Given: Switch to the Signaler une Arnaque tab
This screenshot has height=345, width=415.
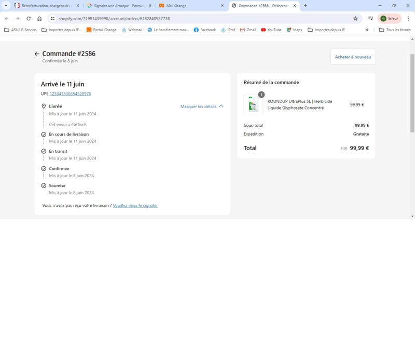Looking at the screenshot, I should click(119, 6).
